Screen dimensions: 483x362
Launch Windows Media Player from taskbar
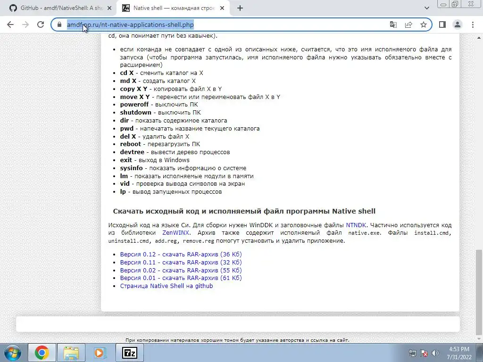click(x=100, y=353)
